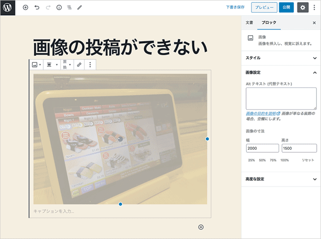321x239 pixels.
Task: Click the リセット button
Action: pos(308,160)
